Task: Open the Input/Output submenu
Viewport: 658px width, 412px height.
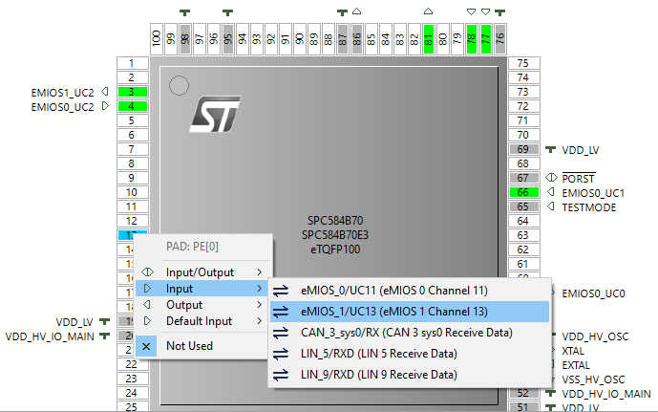Action: (202, 272)
